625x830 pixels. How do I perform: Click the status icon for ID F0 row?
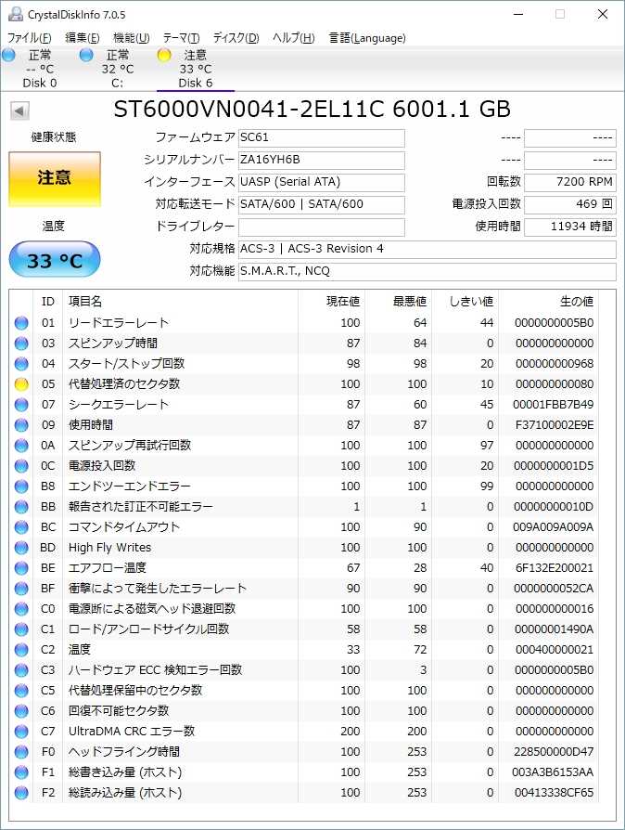(x=21, y=752)
